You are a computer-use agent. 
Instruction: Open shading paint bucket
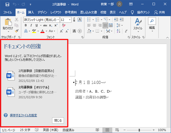coord(89,31)
